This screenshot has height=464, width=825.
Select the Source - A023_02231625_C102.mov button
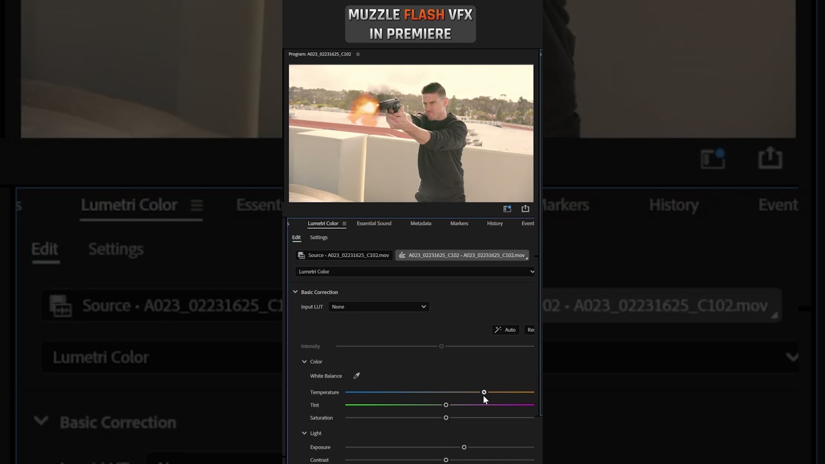click(x=344, y=255)
